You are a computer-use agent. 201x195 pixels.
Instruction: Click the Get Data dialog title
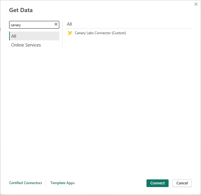pos(21,10)
